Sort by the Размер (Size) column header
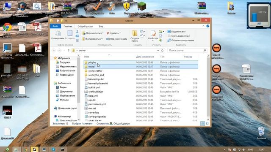 [x=188, y=57]
